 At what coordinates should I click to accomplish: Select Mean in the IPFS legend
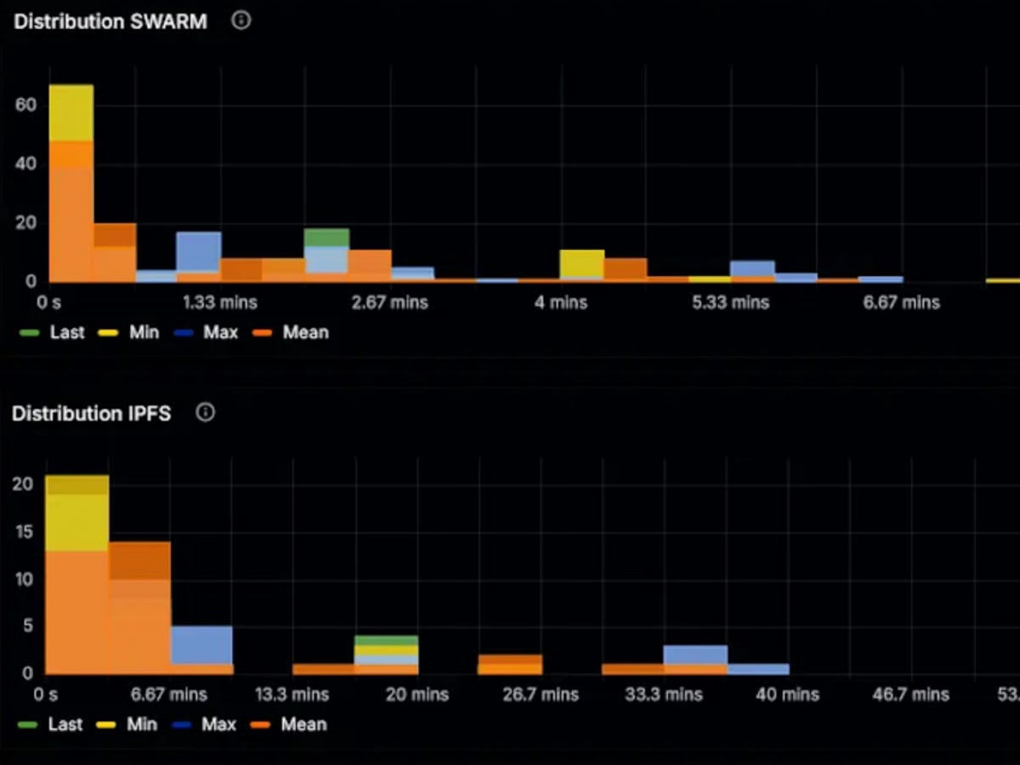(x=305, y=724)
